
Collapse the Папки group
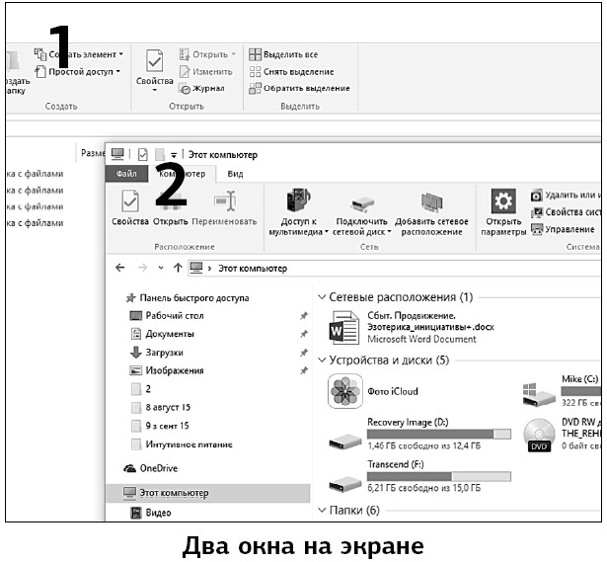pyautogui.click(x=322, y=510)
